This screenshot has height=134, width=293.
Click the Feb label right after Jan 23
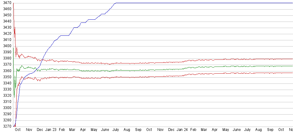click(62, 130)
